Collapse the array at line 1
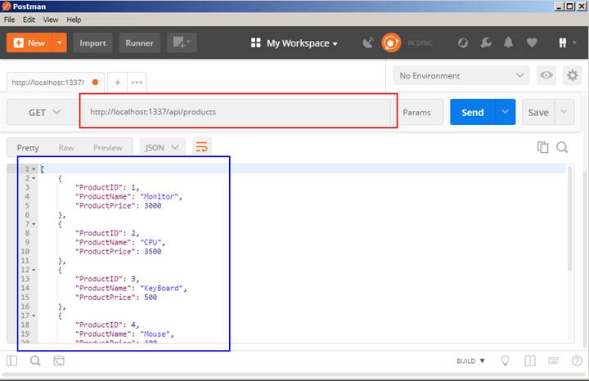The width and height of the screenshot is (589, 381). tap(34, 169)
